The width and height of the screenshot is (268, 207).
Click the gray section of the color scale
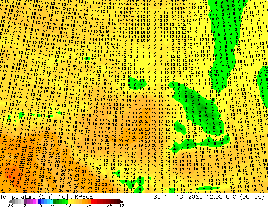click(x=18, y=202)
